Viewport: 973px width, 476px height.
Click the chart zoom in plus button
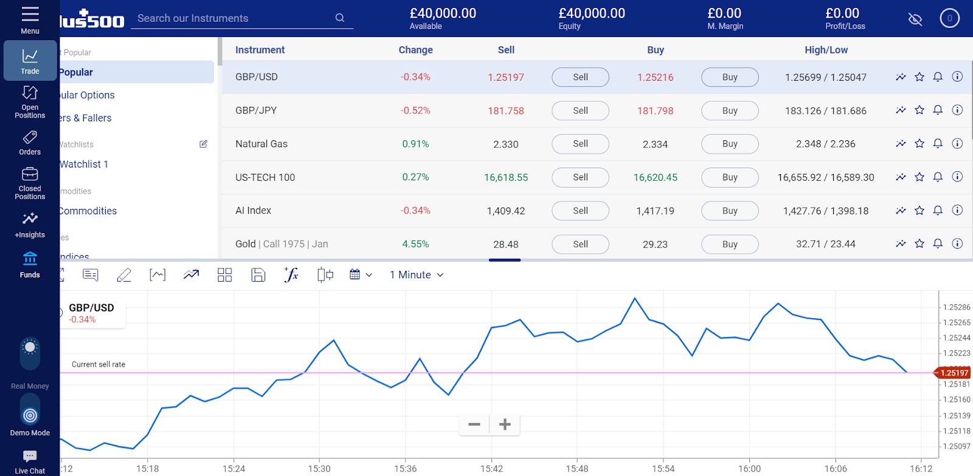click(x=505, y=424)
